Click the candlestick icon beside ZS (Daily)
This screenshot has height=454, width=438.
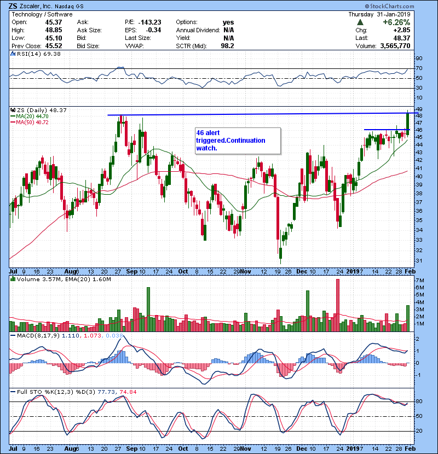coord(13,110)
